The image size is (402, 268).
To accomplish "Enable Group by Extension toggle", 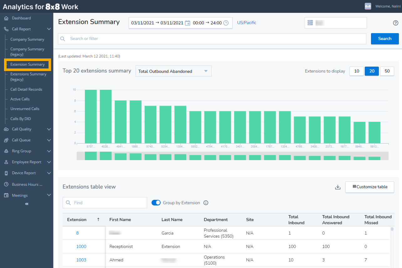I will 156,203.
